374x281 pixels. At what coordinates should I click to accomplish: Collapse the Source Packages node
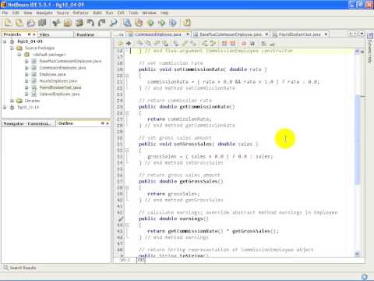point(12,48)
